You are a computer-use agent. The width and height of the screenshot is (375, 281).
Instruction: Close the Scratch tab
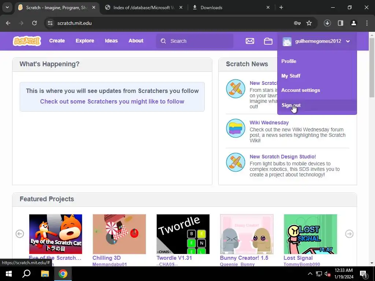[x=94, y=7]
